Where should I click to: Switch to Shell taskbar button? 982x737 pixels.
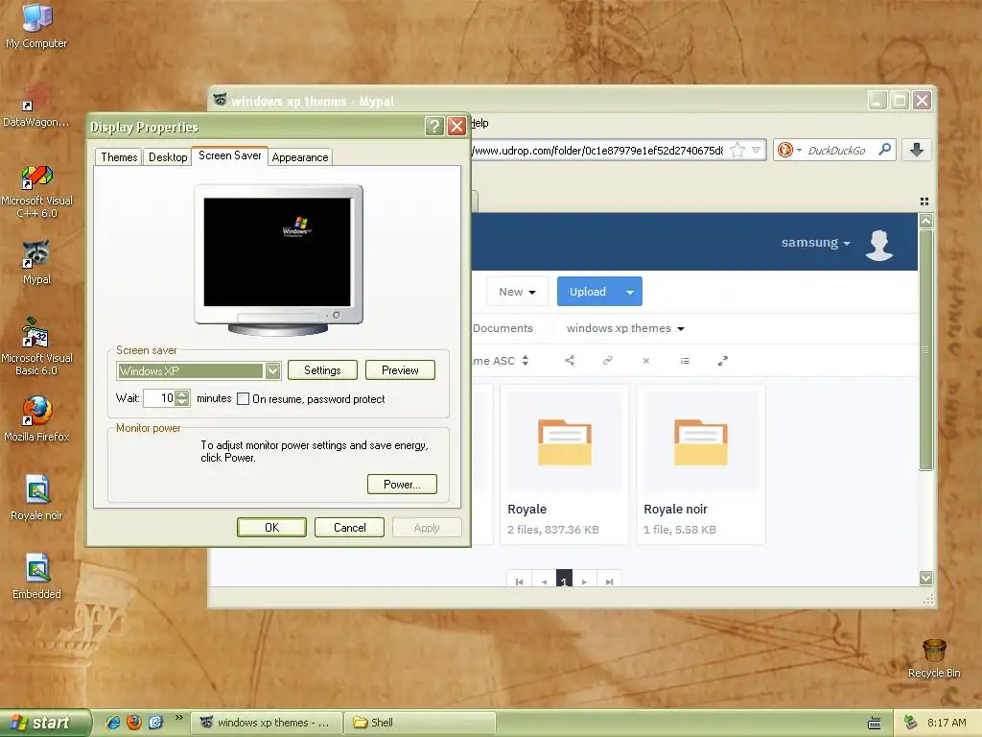419,723
